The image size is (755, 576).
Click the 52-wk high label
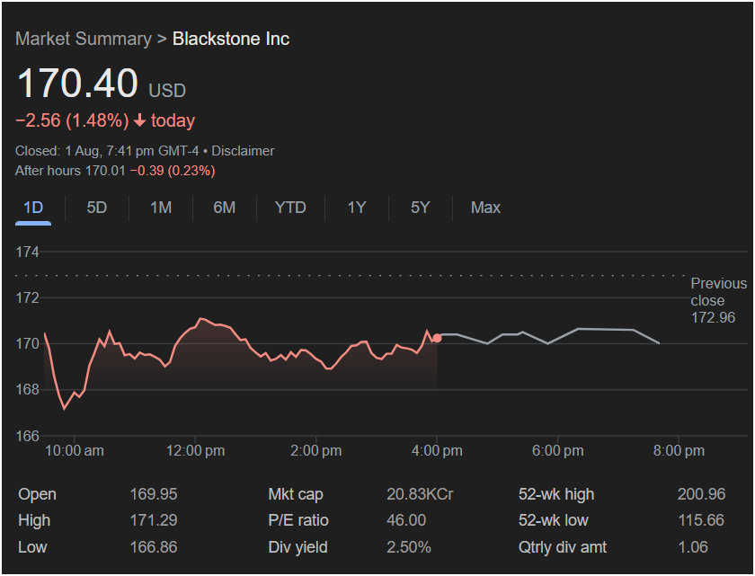[x=556, y=494]
